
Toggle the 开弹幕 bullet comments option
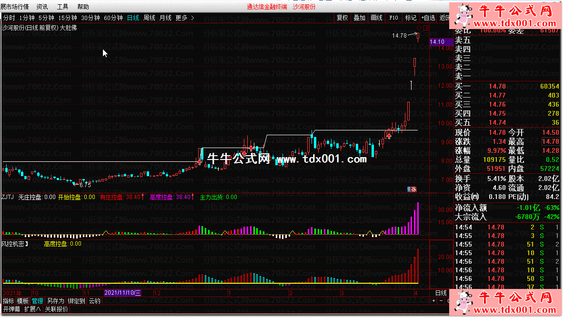tap(12, 309)
